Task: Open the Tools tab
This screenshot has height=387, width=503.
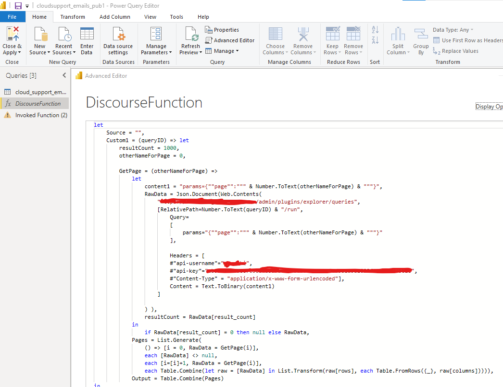Action: (176, 17)
